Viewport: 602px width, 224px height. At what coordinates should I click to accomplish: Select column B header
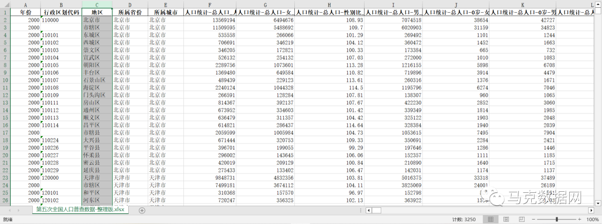61,4
